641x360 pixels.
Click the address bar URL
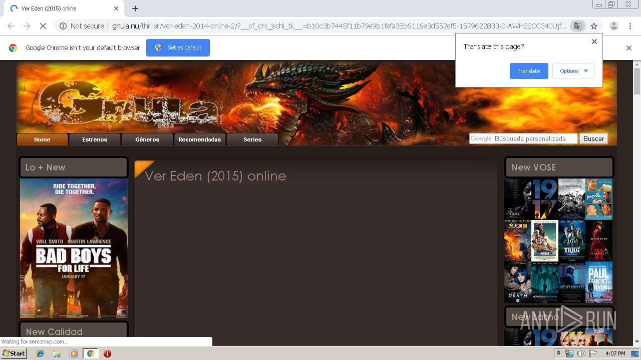point(339,26)
